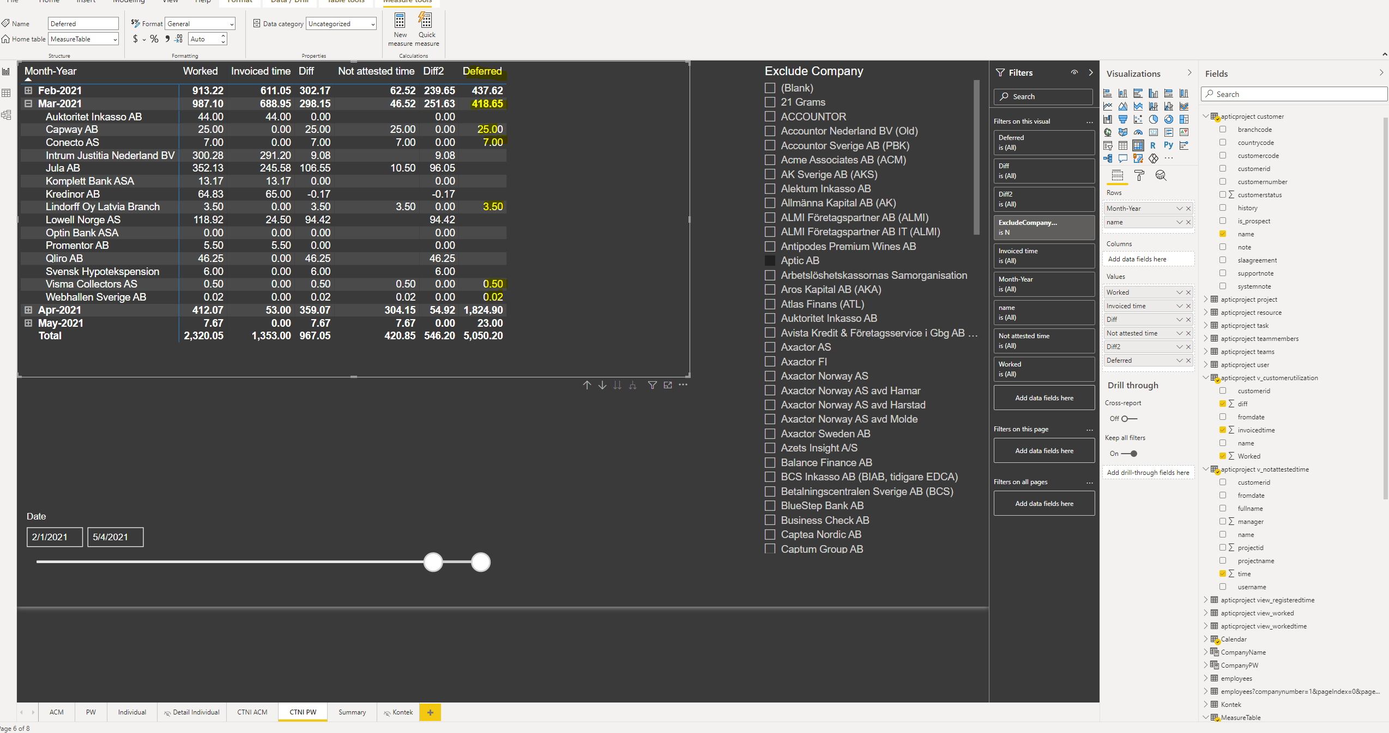Select the slicer visualization icon
This screenshot has width=1389, height=733.
point(1107,145)
